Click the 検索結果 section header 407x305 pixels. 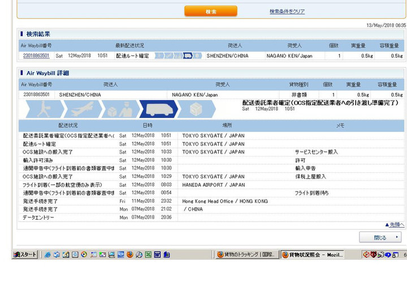click(38, 34)
